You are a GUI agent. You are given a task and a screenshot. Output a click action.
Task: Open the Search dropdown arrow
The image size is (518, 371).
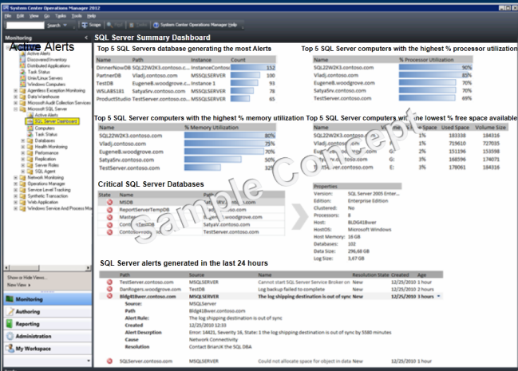(x=65, y=25)
